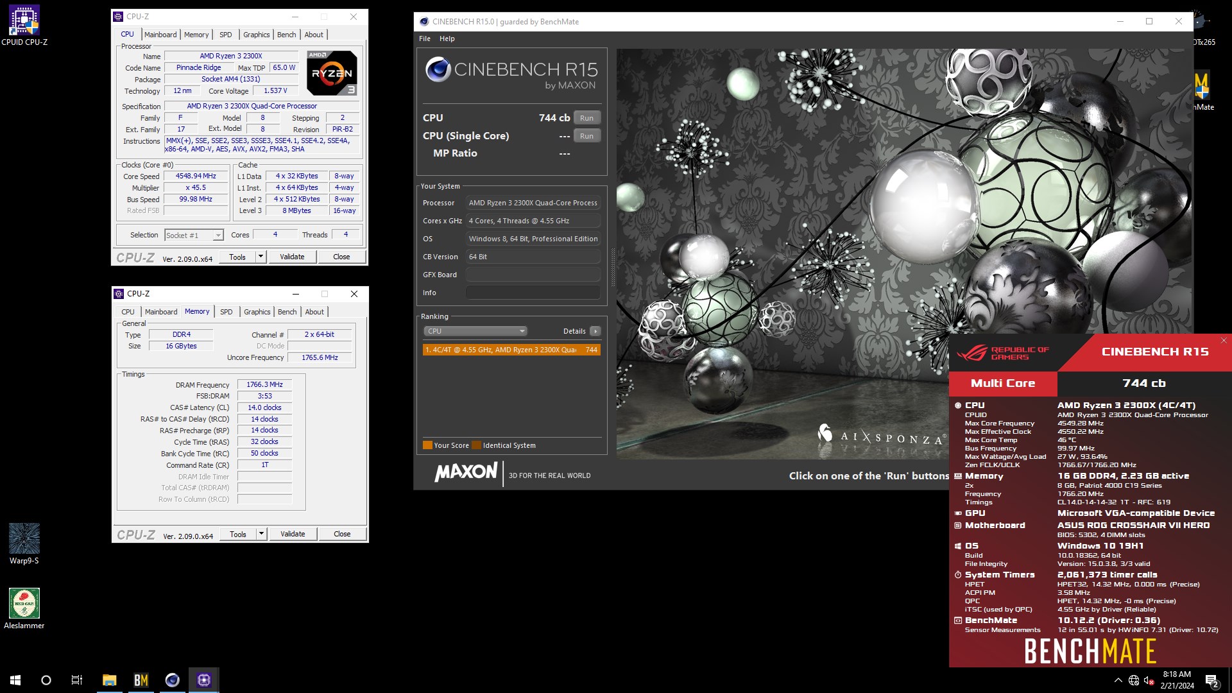Image resolution: width=1232 pixels, height=693 pixels.
Task: Expand Tools dropdown arrow in upper CPU-Z
Action: 261,257
